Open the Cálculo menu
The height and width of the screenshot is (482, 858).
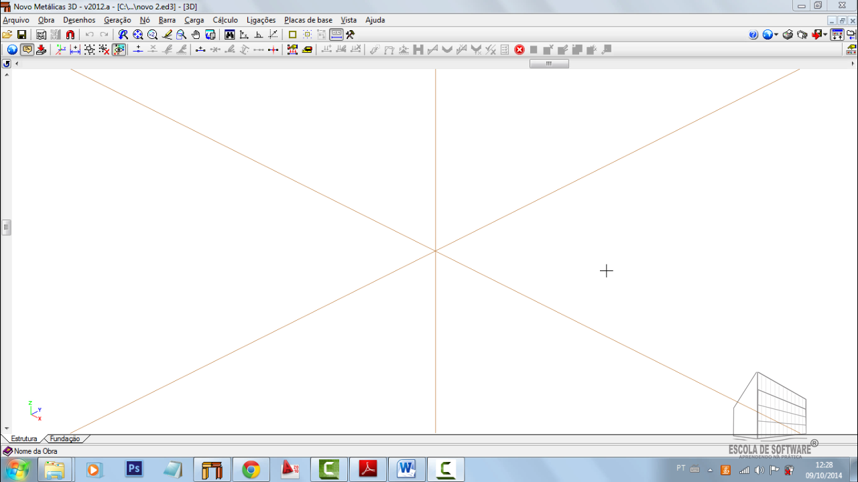pyautogui.click(x=225, y=20)
